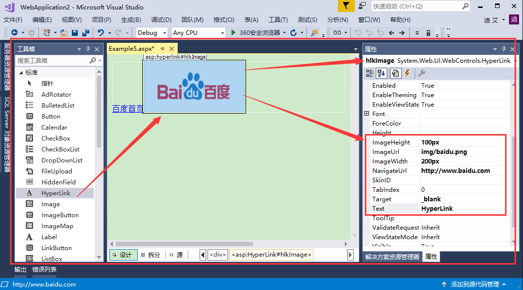Screen dimensions: 523x290
Task: Click the Save All icon
Action: 86,32
